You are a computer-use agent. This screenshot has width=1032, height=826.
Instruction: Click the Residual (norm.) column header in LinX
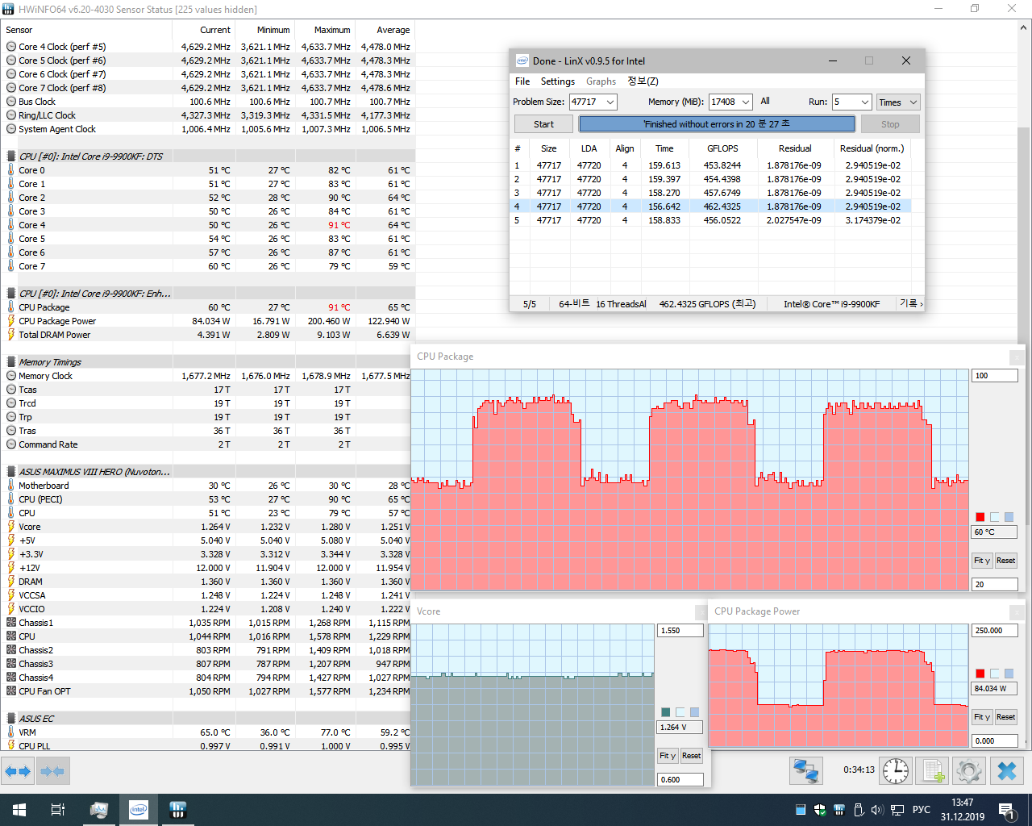872,148
